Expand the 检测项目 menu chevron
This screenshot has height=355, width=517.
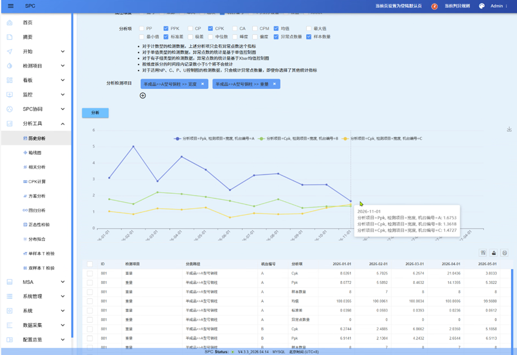[63, 66]
